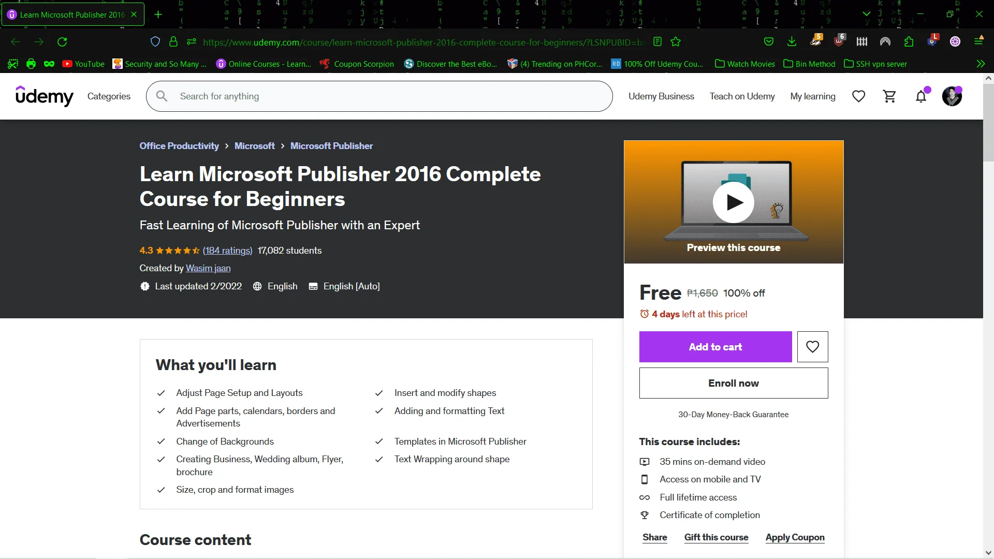
Task: Open 100% Off Udemy Coupon bookmark
Action: point(657,64)
